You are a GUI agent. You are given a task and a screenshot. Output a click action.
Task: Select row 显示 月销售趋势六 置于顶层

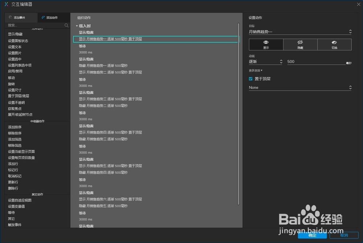point(110,199)
